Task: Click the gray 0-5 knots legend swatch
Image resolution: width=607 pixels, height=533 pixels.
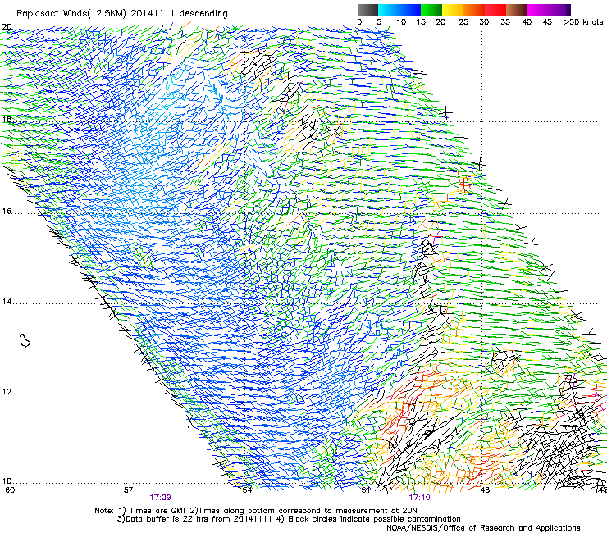Action: click(367, 10)
